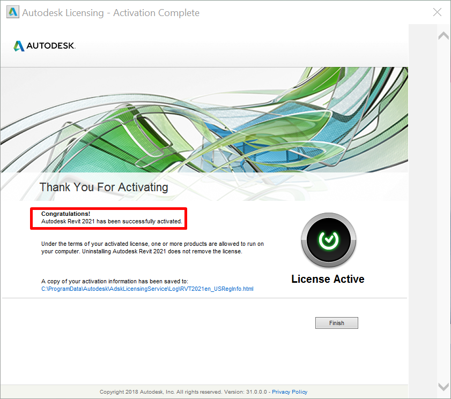Click the 'Under the terms of your activated license' paragraph
Image resolution: width=451 pixels, height=399 pixels.
tap(152, 247)
